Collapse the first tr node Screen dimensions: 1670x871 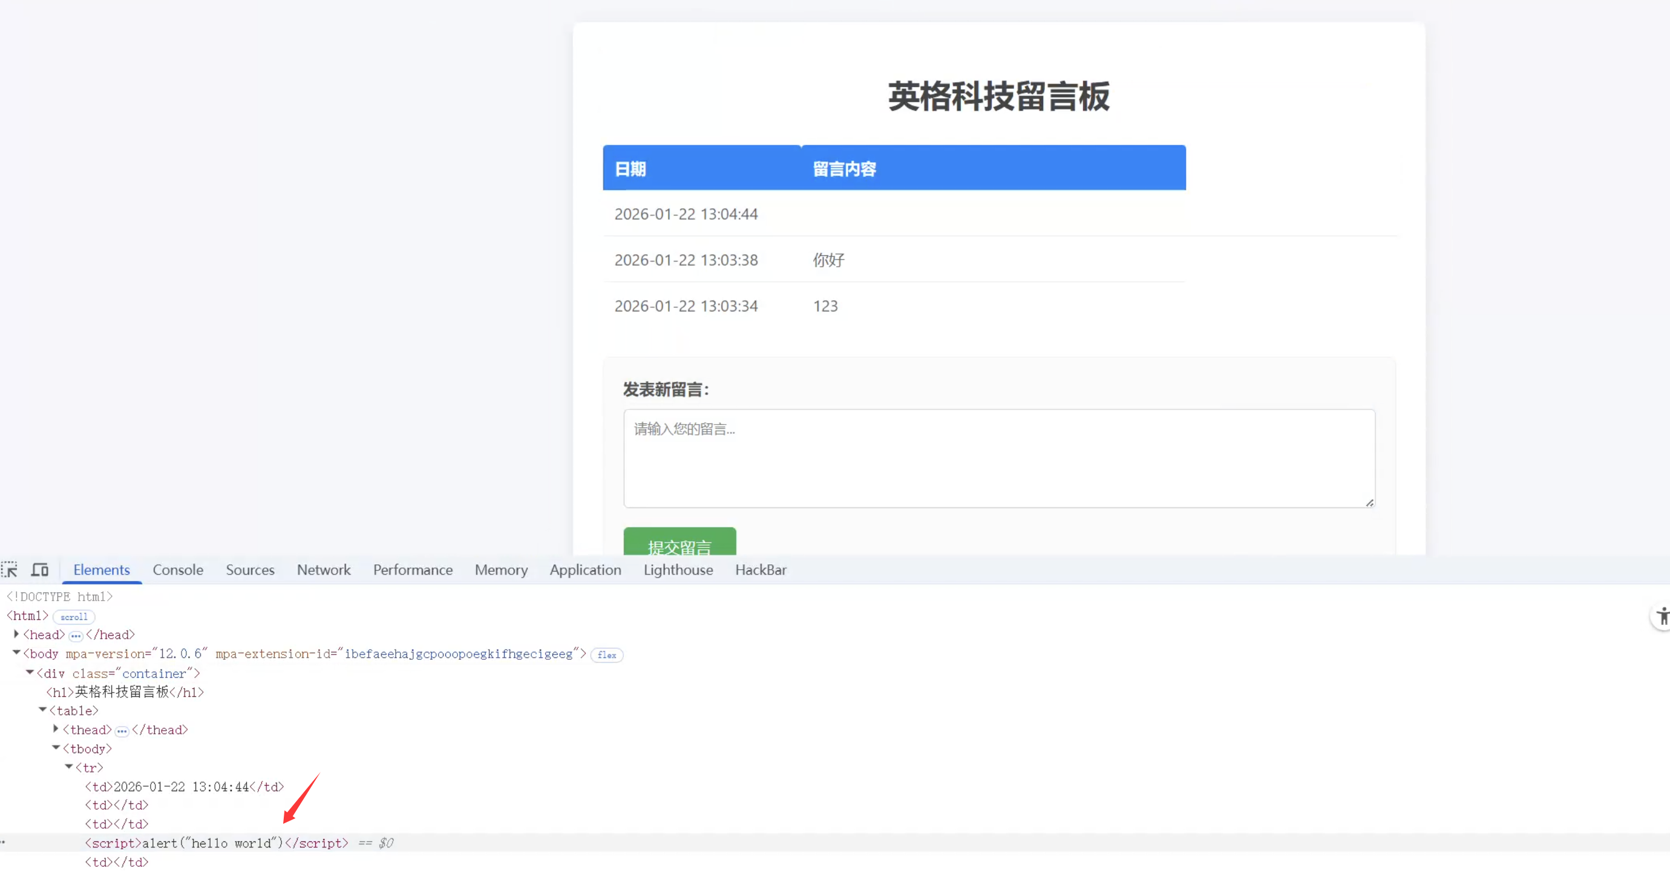point(69,767)
